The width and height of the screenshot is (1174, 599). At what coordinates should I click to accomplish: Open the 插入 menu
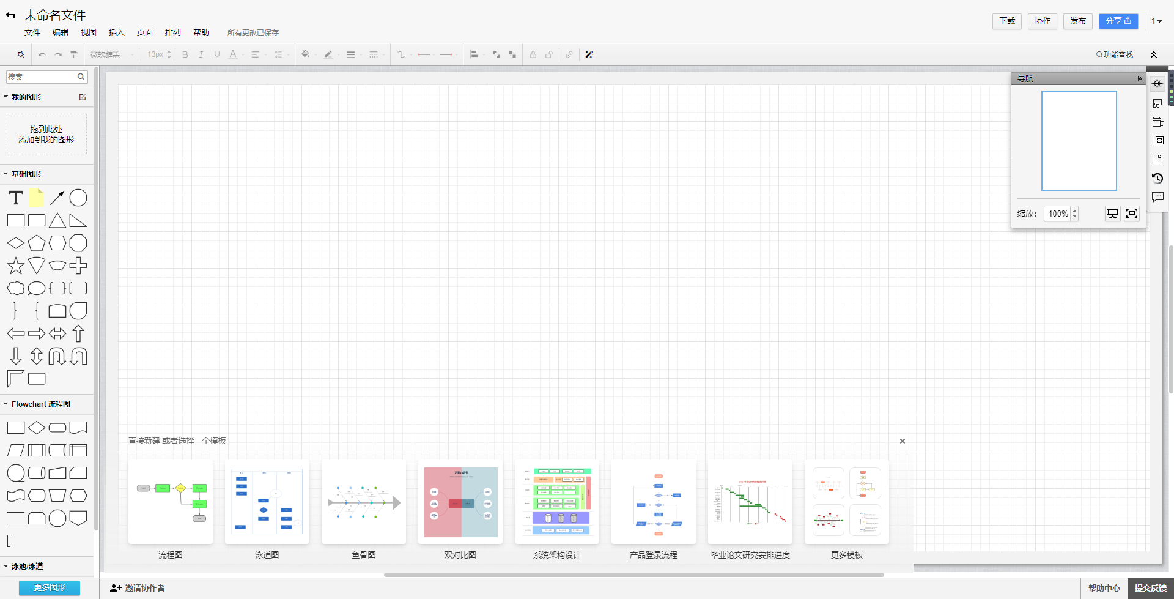click(x=117, y=32)
